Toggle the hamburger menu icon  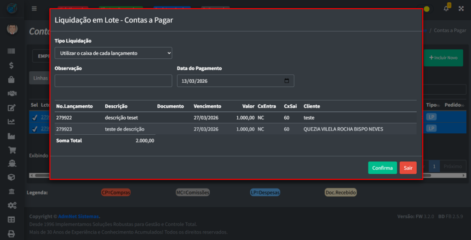[34, 8]
